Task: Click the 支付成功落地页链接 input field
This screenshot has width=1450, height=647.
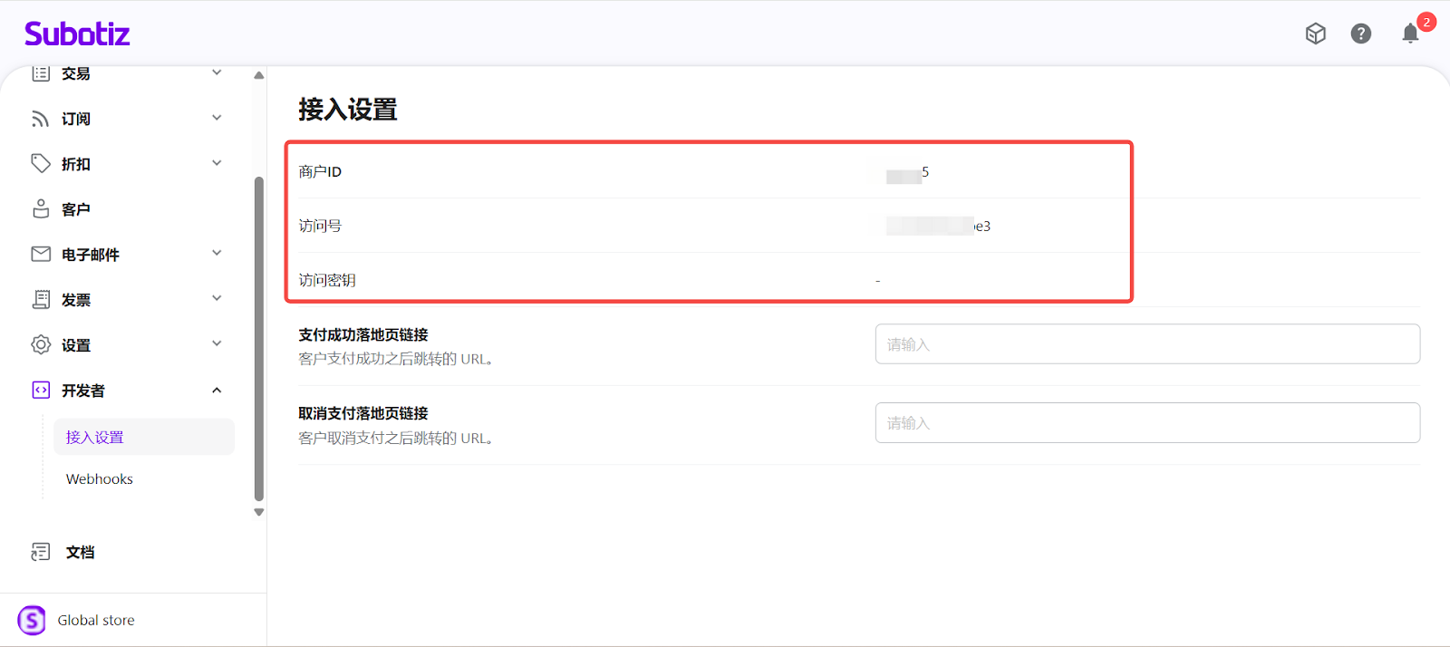Action: 1146,344
